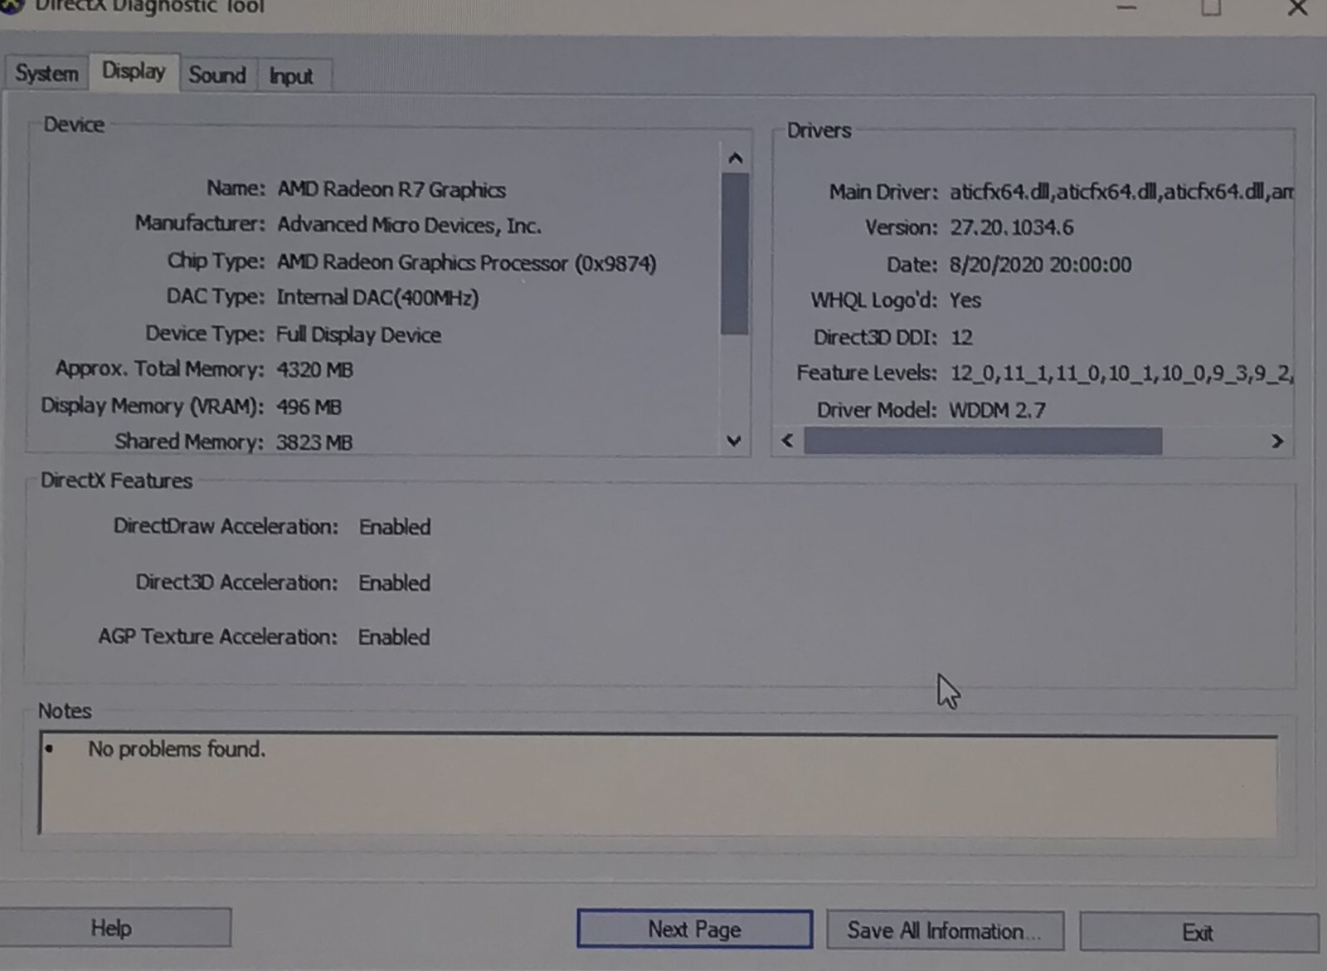
Task: Click 'Advanced Micro Devices, Inc.' manufacturer text
Action: (x=409, y=225)
